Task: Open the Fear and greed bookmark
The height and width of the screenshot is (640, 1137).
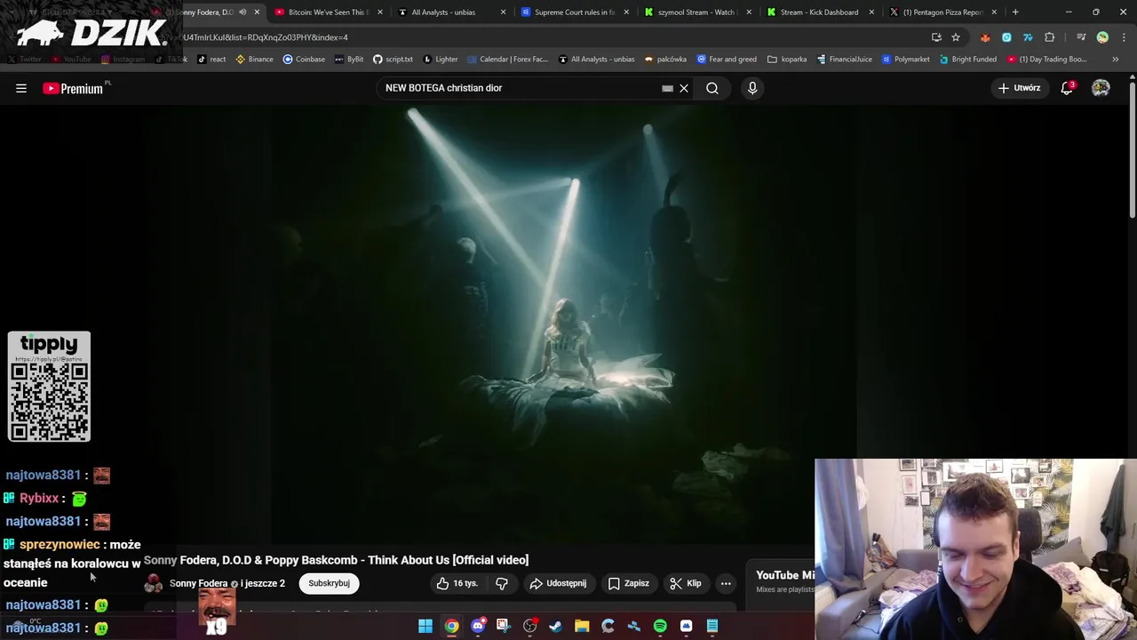Action: [x=727, y=60]
